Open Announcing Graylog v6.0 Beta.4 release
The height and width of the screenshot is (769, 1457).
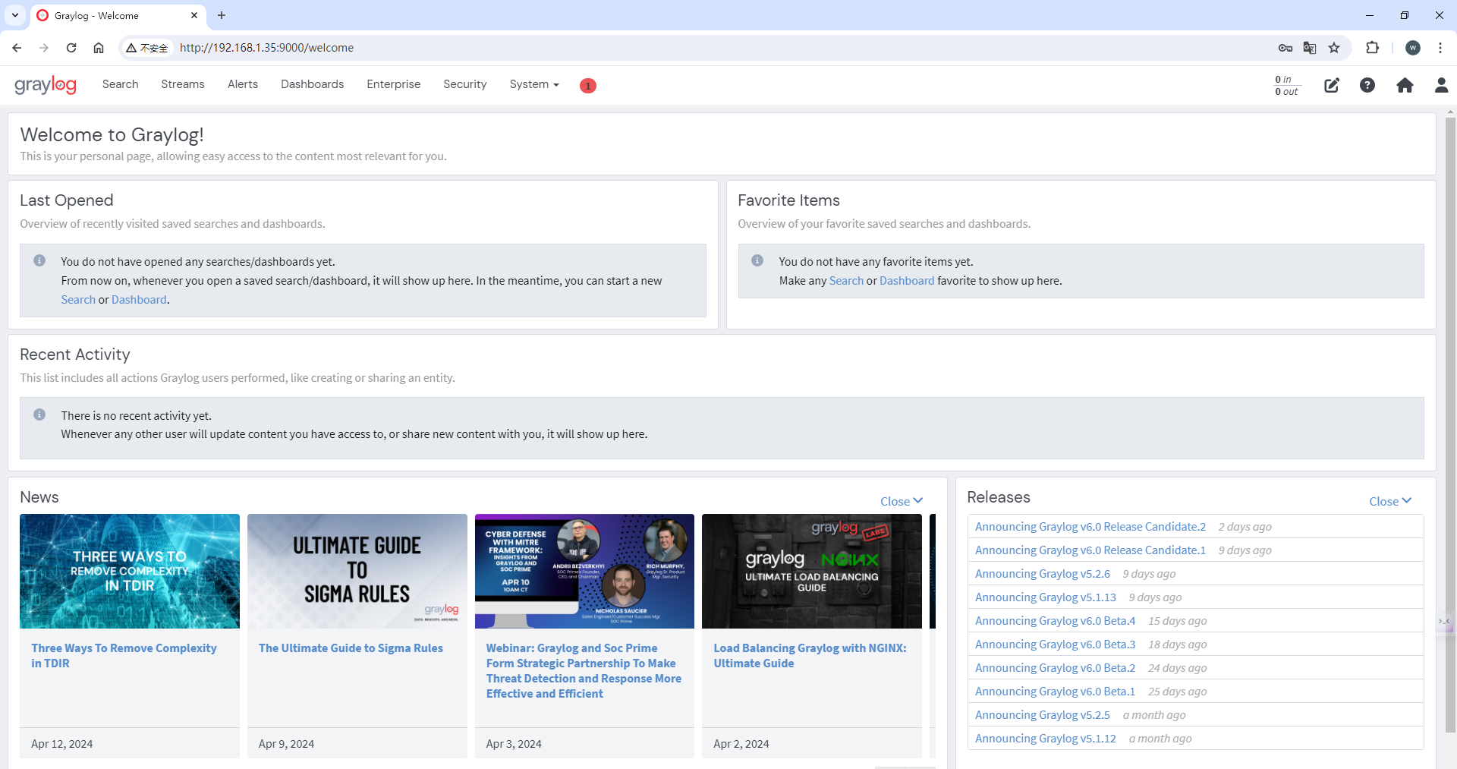click(x=1056, y=621)
